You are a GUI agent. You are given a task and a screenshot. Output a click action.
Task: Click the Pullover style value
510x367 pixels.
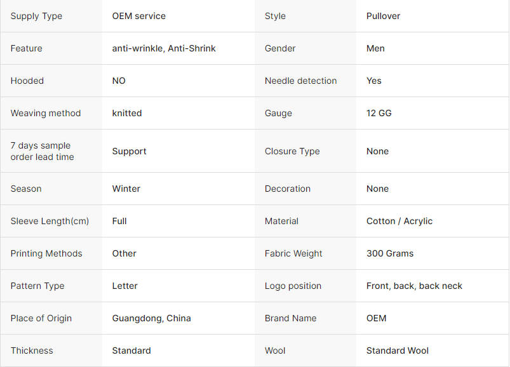[383, 16]
